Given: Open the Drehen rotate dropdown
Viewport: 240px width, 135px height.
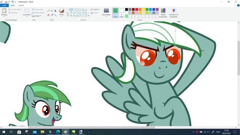Looking at the screenshot, I should (36, 16).
